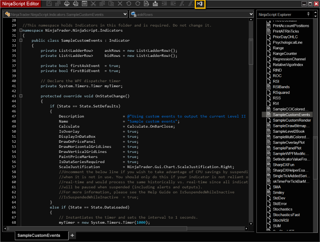Add a new tab with plus button

72,235
